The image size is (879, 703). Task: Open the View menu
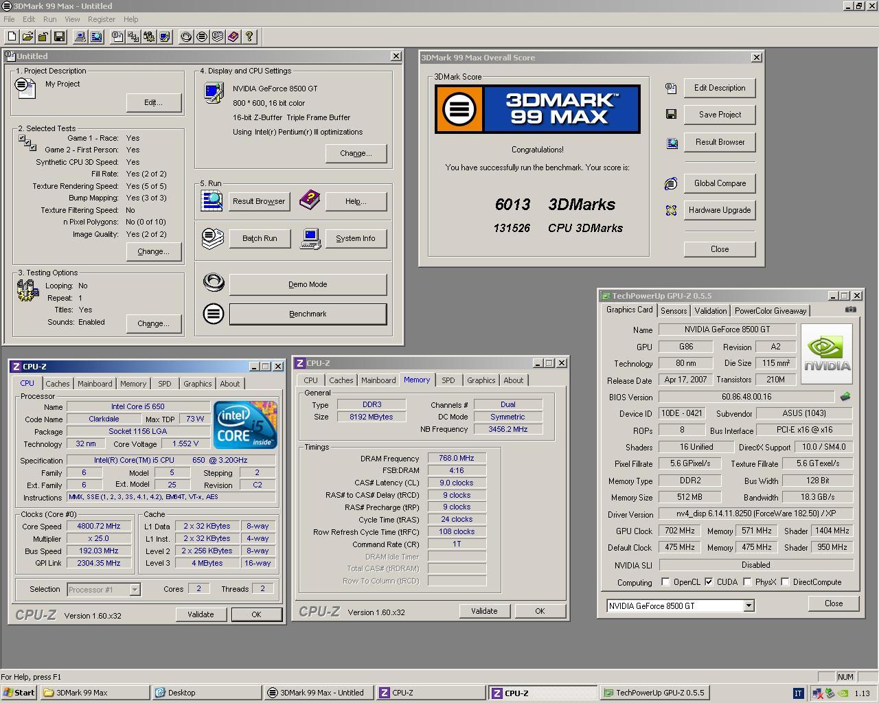(72, 19)
